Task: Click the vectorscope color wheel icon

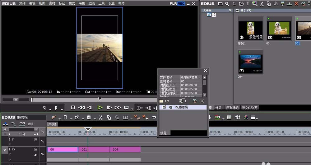Action: pos(246,118)
